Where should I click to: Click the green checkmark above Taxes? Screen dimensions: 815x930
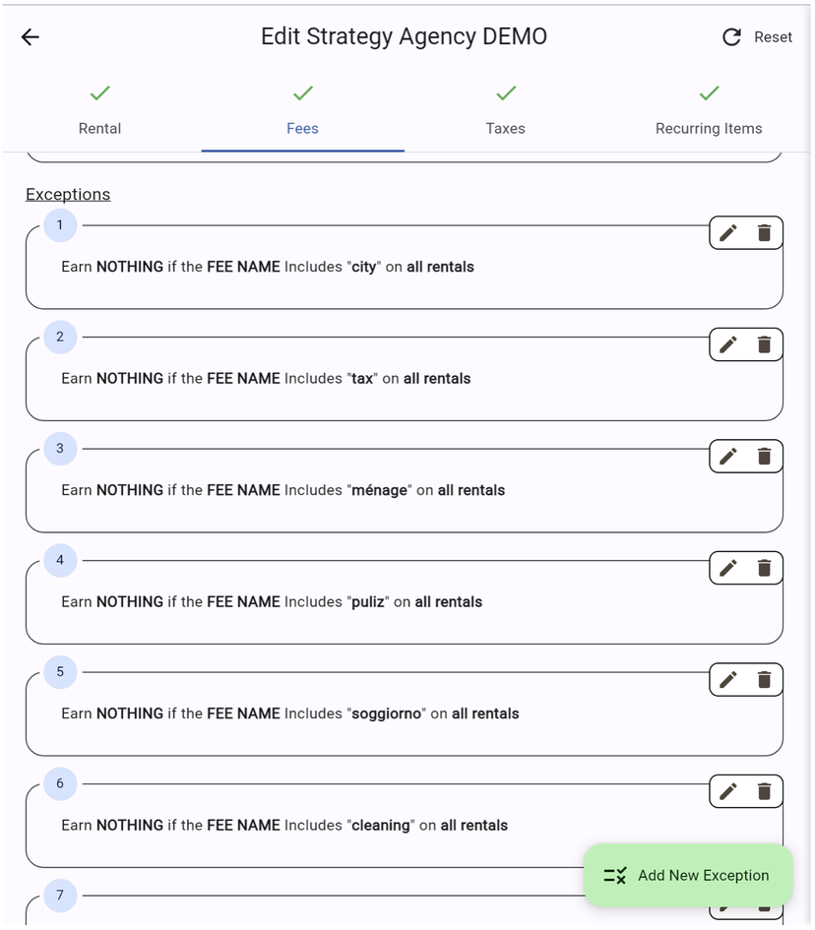tap(505, 93)
